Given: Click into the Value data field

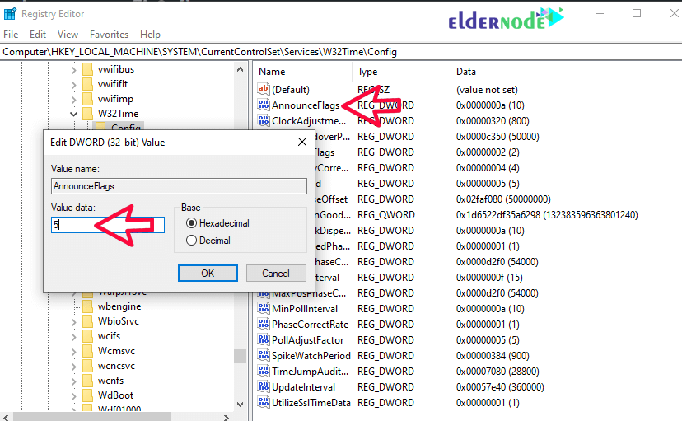Looking at the screenshot, I should pos(108,224).
